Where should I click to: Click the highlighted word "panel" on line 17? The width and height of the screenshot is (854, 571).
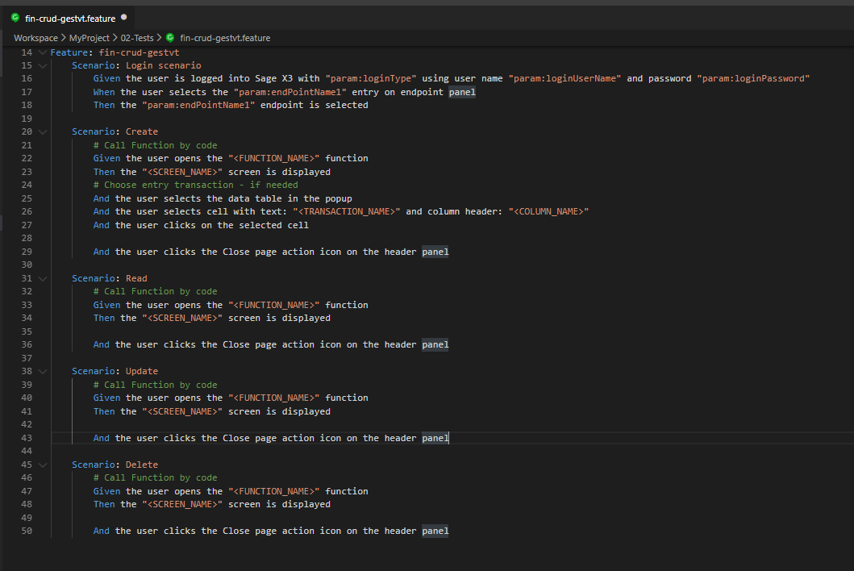pos(462,92)
